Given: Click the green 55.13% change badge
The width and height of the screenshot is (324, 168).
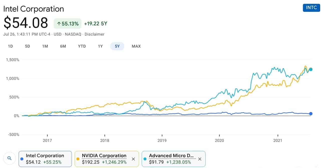Looking at the screenshot, I should click(68, 24).
